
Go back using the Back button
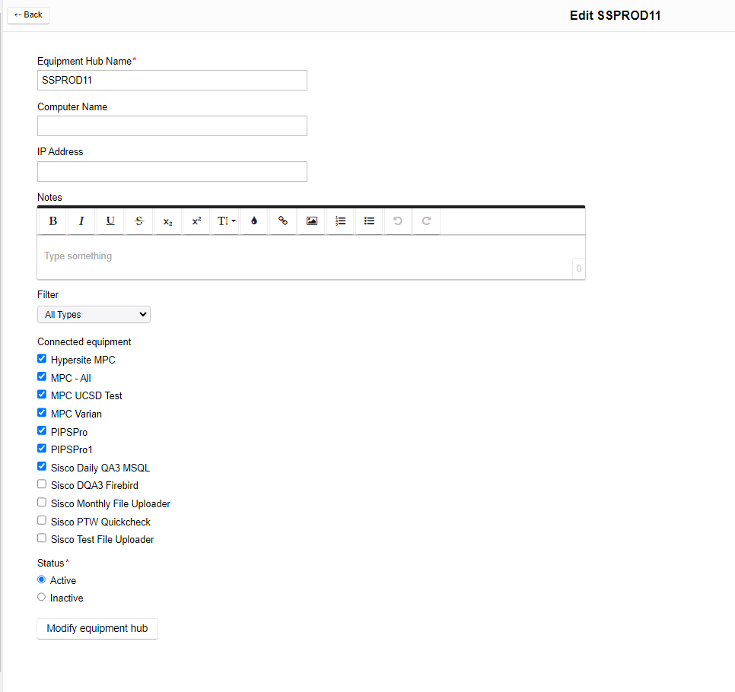coord(28,15)
